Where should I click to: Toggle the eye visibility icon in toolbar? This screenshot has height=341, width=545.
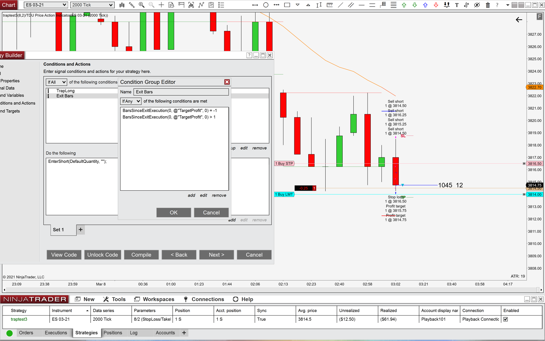[x=477, y=5]
